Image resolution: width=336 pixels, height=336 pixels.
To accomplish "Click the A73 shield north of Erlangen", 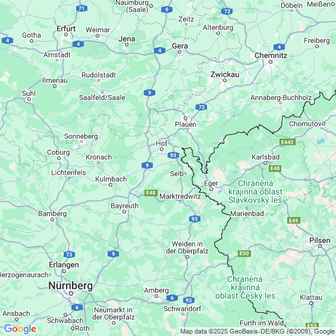I will (x=69, y=255).
